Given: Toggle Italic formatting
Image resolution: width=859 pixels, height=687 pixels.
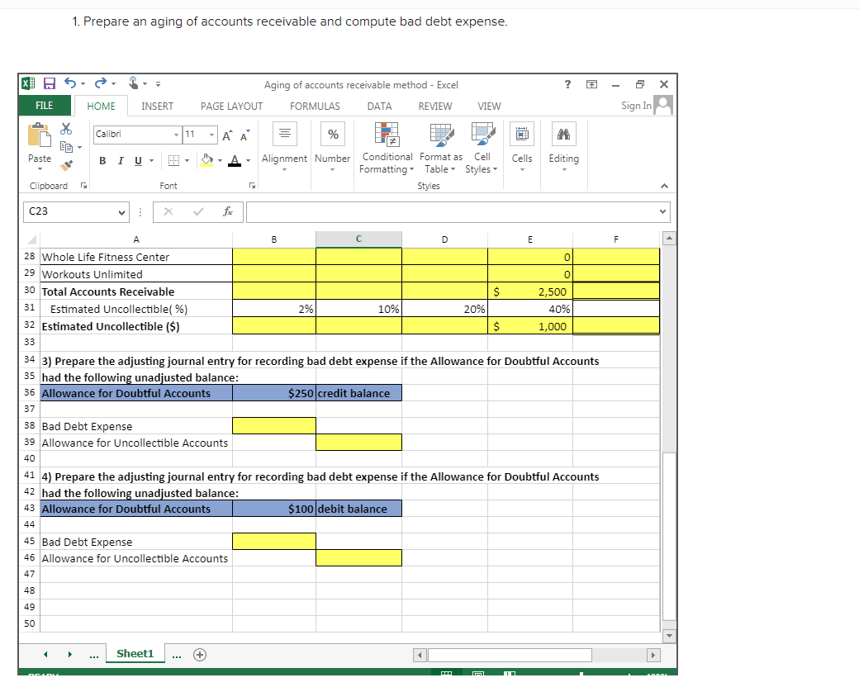Looking at the screenshot, I should click(x=121, y=160).
